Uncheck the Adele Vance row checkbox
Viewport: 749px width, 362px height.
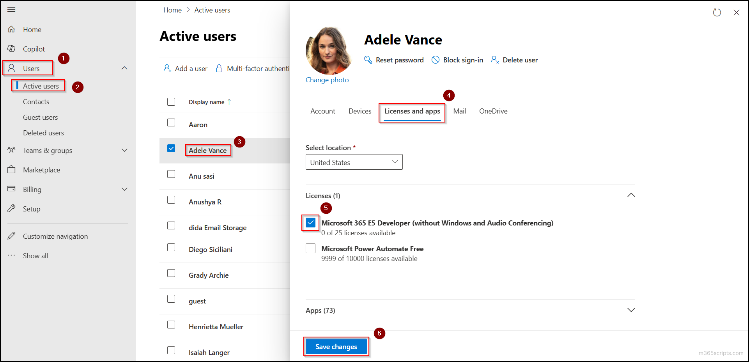click(x=171, y=148)
